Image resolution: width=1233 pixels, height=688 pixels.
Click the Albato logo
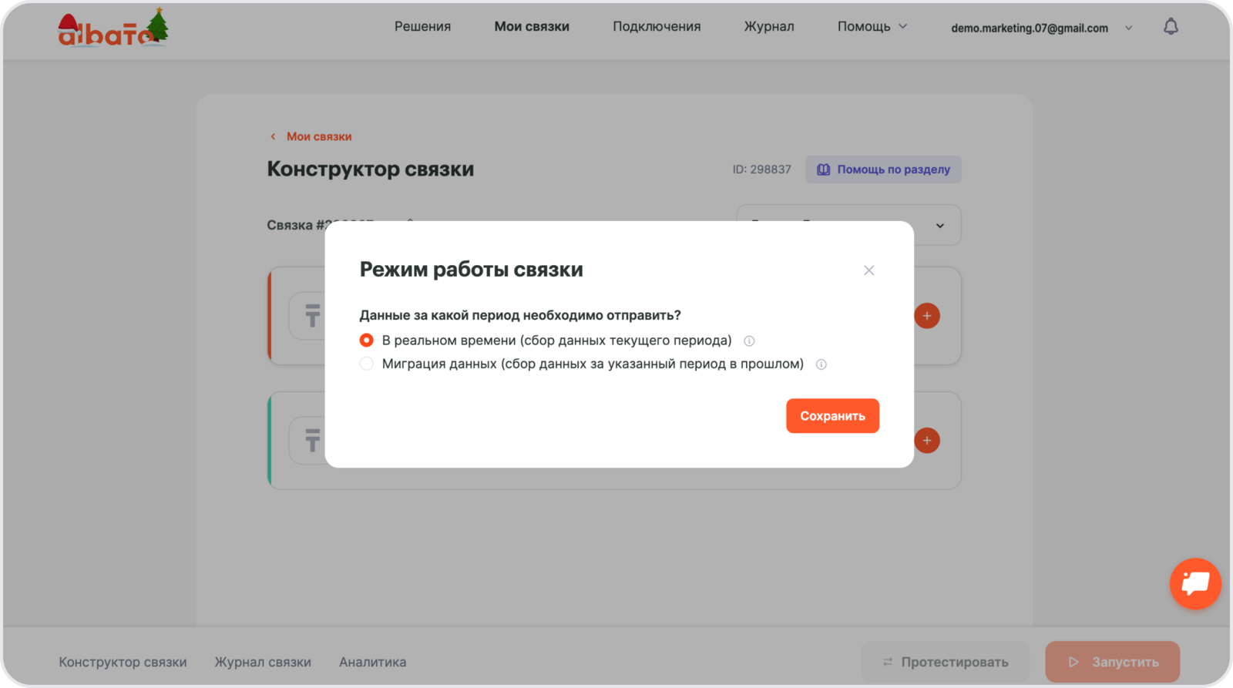[x=113, y=29]
